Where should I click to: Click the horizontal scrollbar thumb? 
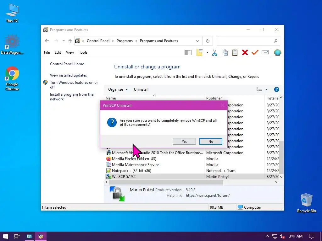166,182
